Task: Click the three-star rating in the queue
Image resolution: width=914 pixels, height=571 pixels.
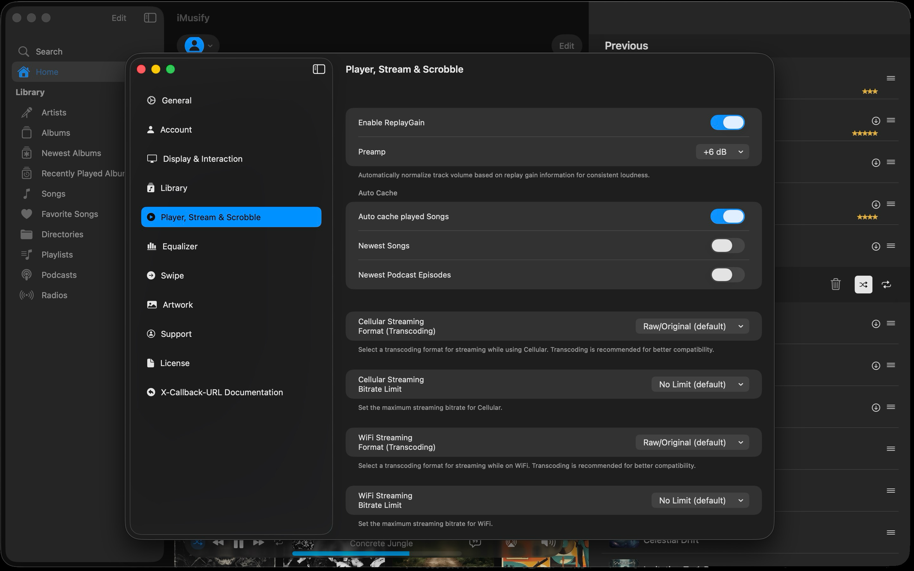Action: [x=870, y=91]
